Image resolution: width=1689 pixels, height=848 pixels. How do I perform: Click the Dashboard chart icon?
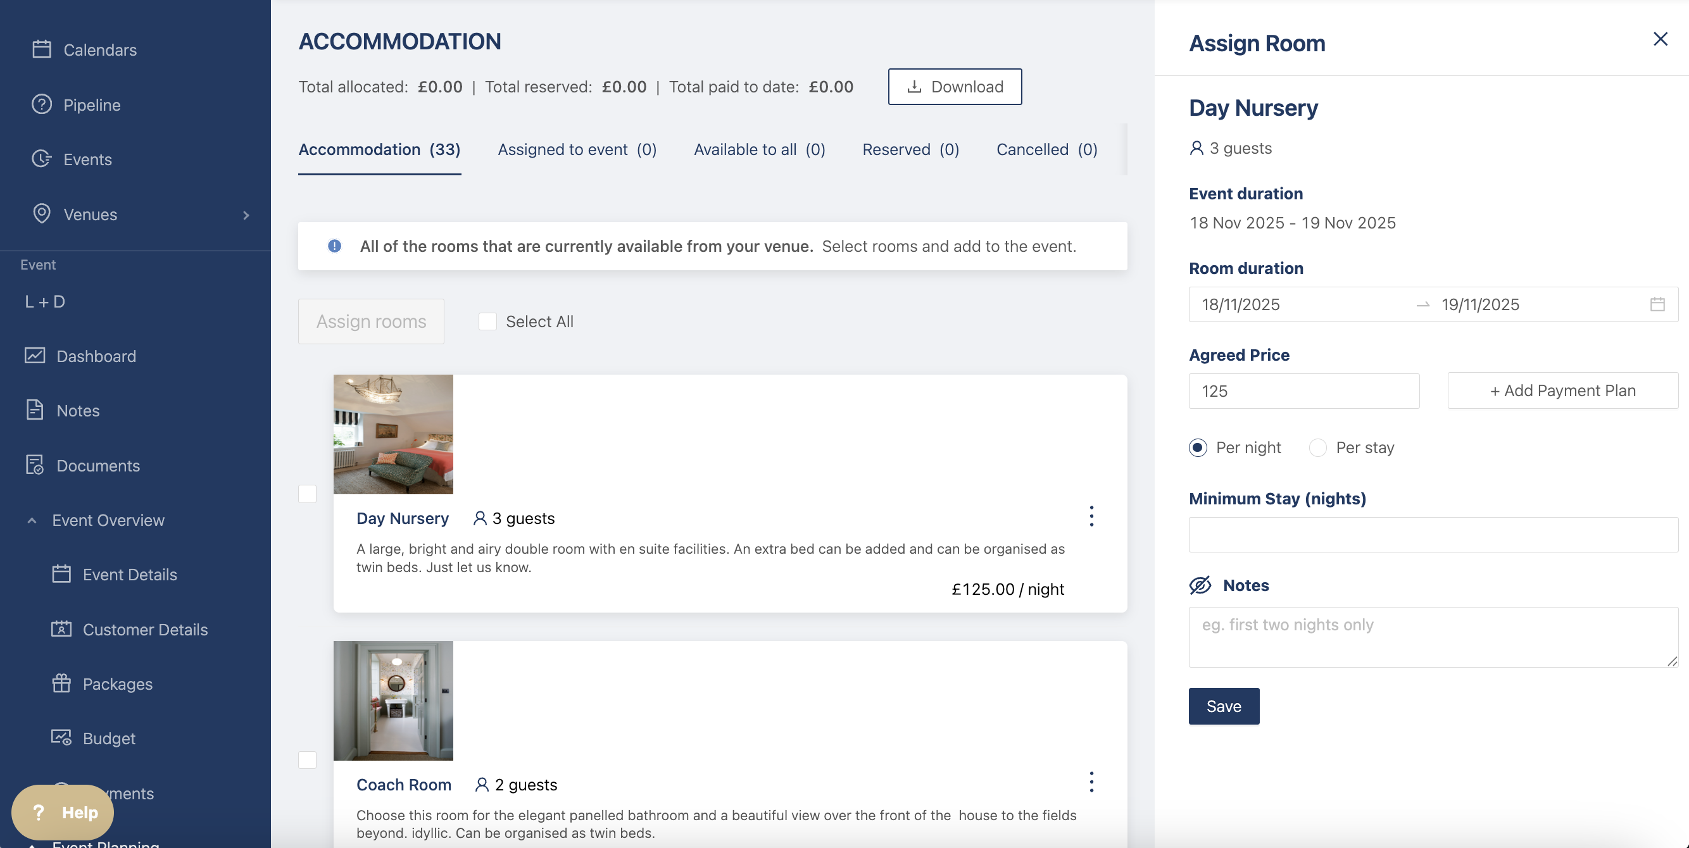pos(34,356)
